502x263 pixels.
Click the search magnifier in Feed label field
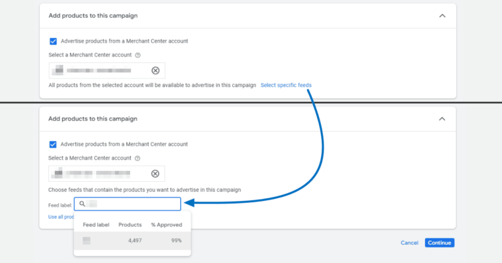click(82, 203)
